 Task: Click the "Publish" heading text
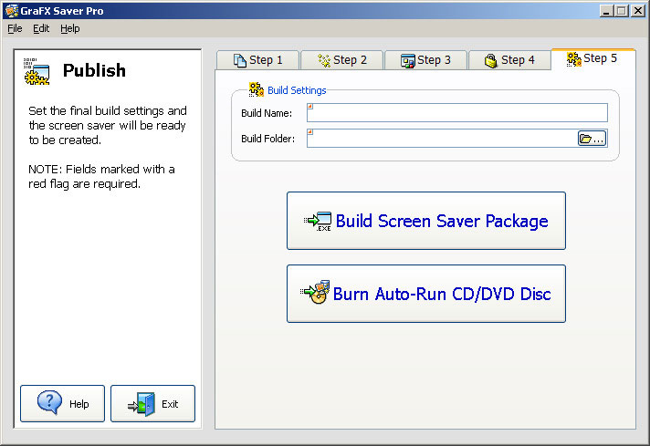(x=94, y=70)
